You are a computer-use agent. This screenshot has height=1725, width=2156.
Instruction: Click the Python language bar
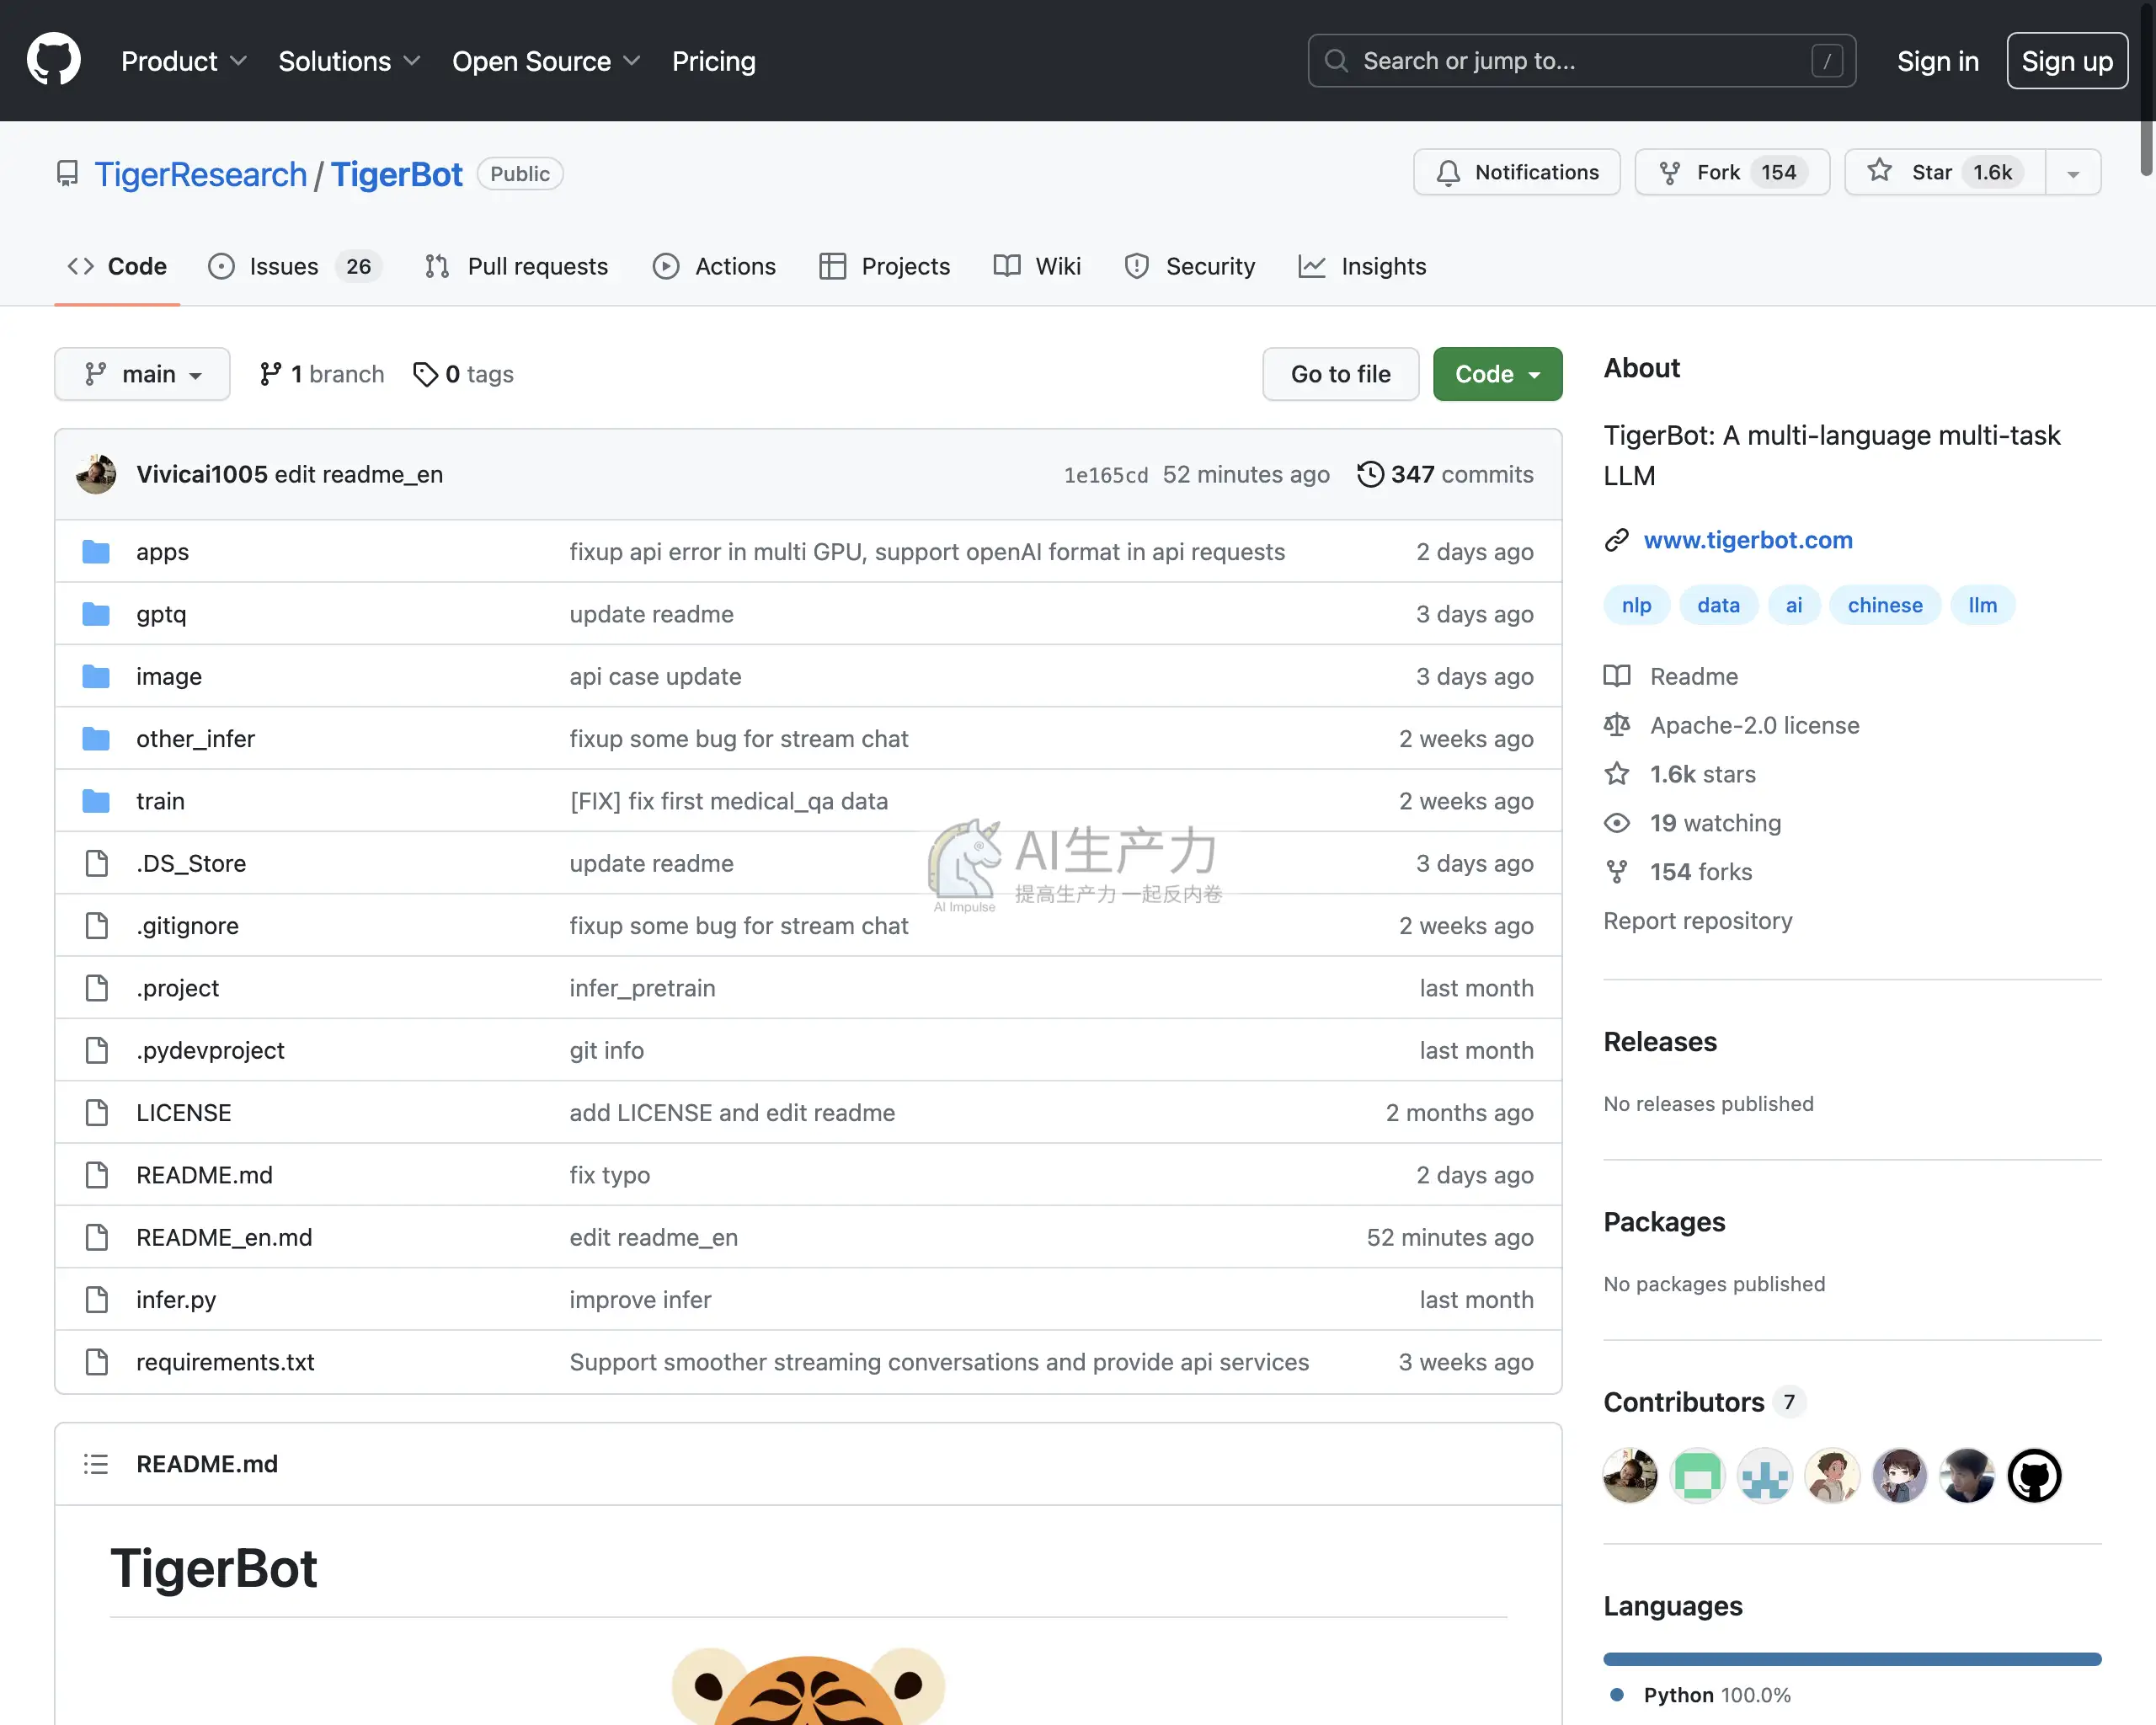[1852, 1659]
